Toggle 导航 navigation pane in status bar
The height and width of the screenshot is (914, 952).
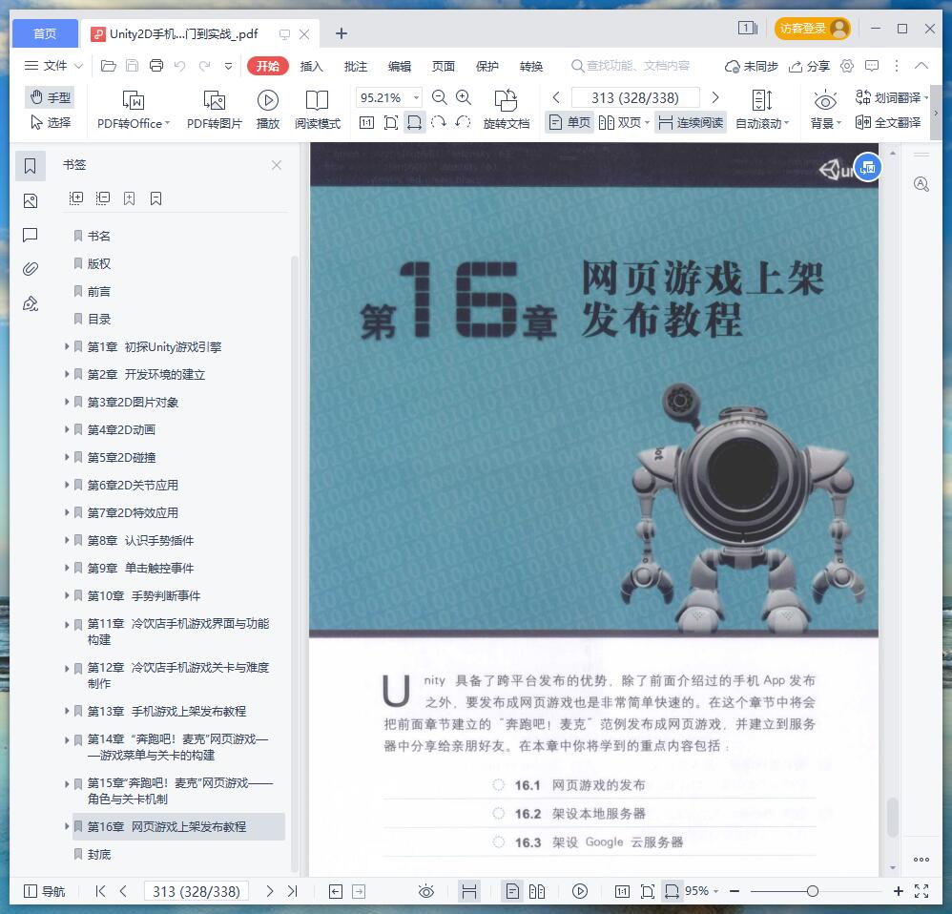[x=44, y=891]
